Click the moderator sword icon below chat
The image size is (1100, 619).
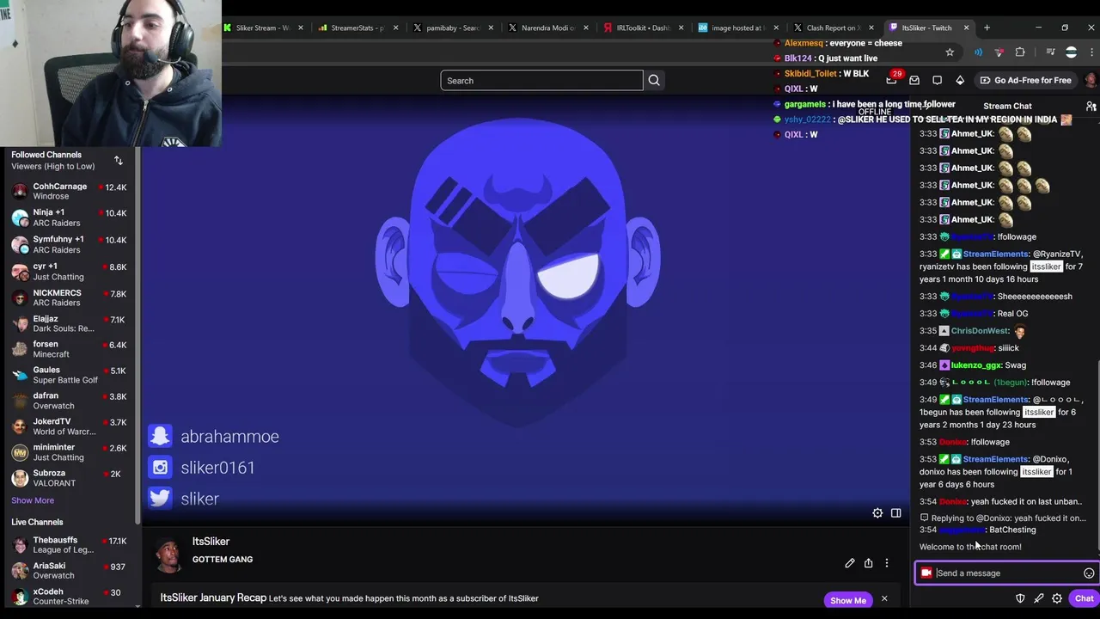1039,598
